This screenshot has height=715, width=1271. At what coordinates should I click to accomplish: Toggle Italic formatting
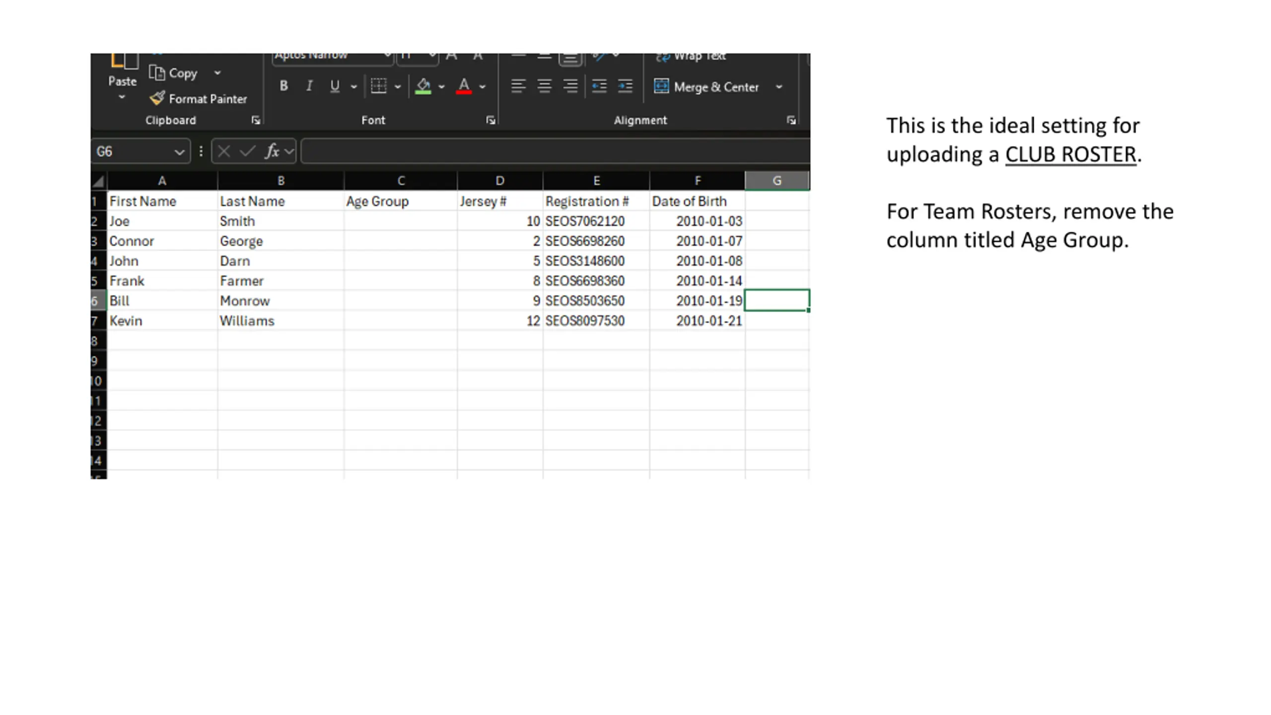(309, 86)
